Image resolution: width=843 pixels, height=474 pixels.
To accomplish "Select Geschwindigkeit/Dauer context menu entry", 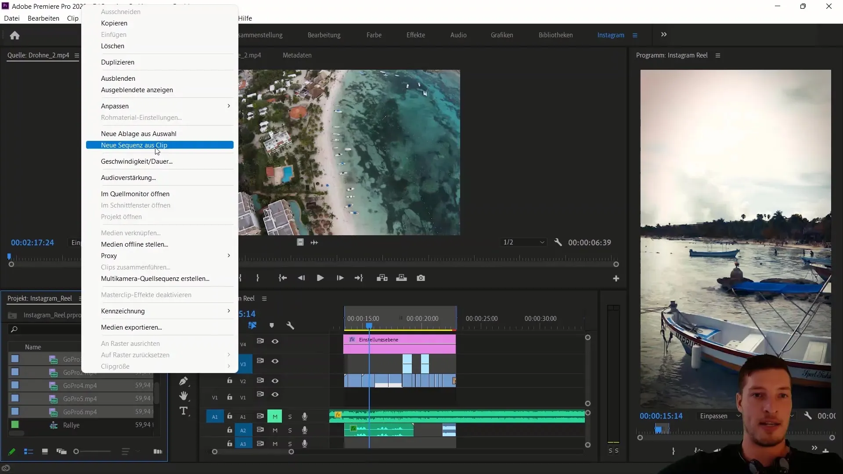I will 137,161.
